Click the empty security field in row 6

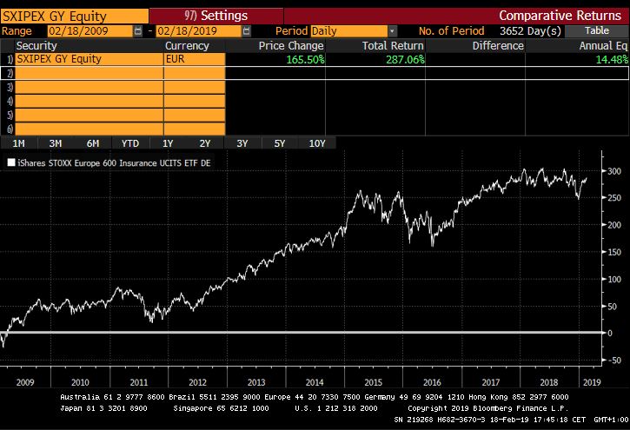pyautogui.click(x=90, y=129)
